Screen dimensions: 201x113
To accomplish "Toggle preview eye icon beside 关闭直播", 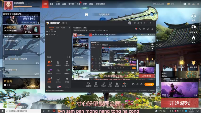I will click(x=137, y=84).
